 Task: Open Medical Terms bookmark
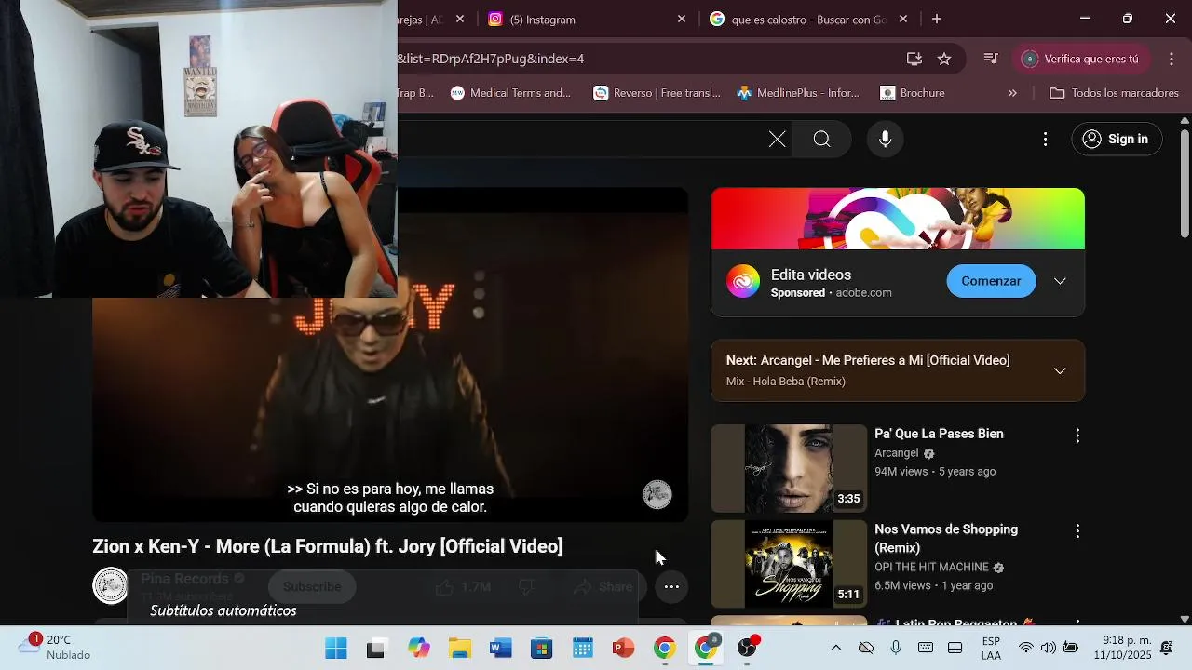510,93
